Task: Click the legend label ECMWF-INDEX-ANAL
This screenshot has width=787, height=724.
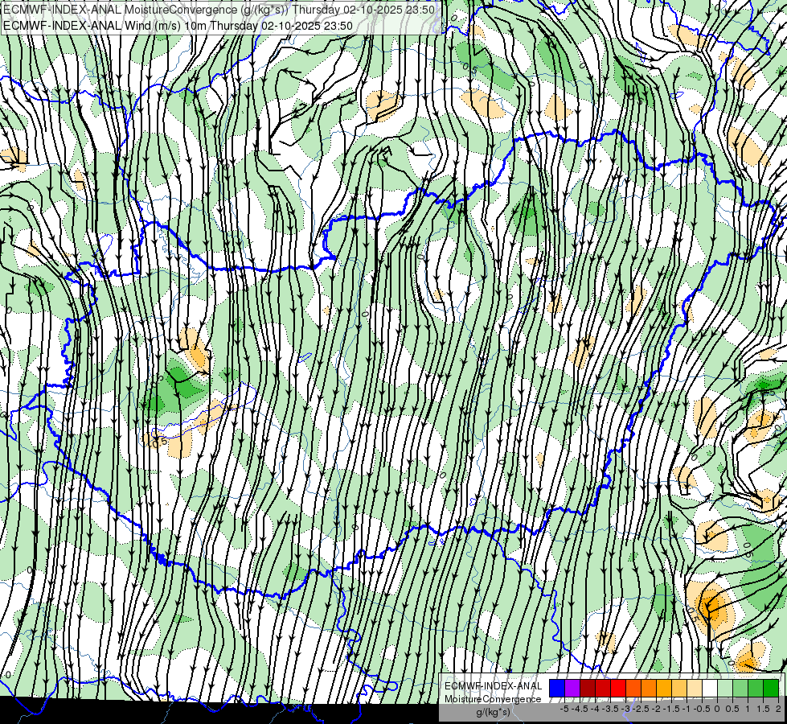Action: (494, 686)
